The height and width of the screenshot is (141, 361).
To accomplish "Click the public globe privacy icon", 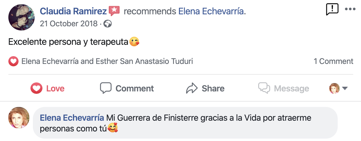I will (x=108, y=24).
